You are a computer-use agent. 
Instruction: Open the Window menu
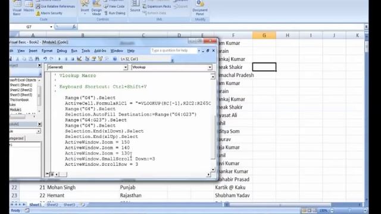[117, 51]
